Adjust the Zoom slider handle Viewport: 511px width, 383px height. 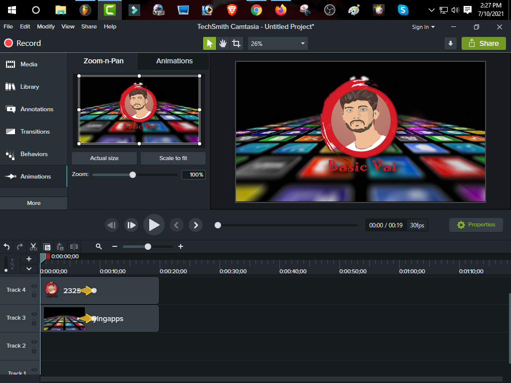coord(133,175)
